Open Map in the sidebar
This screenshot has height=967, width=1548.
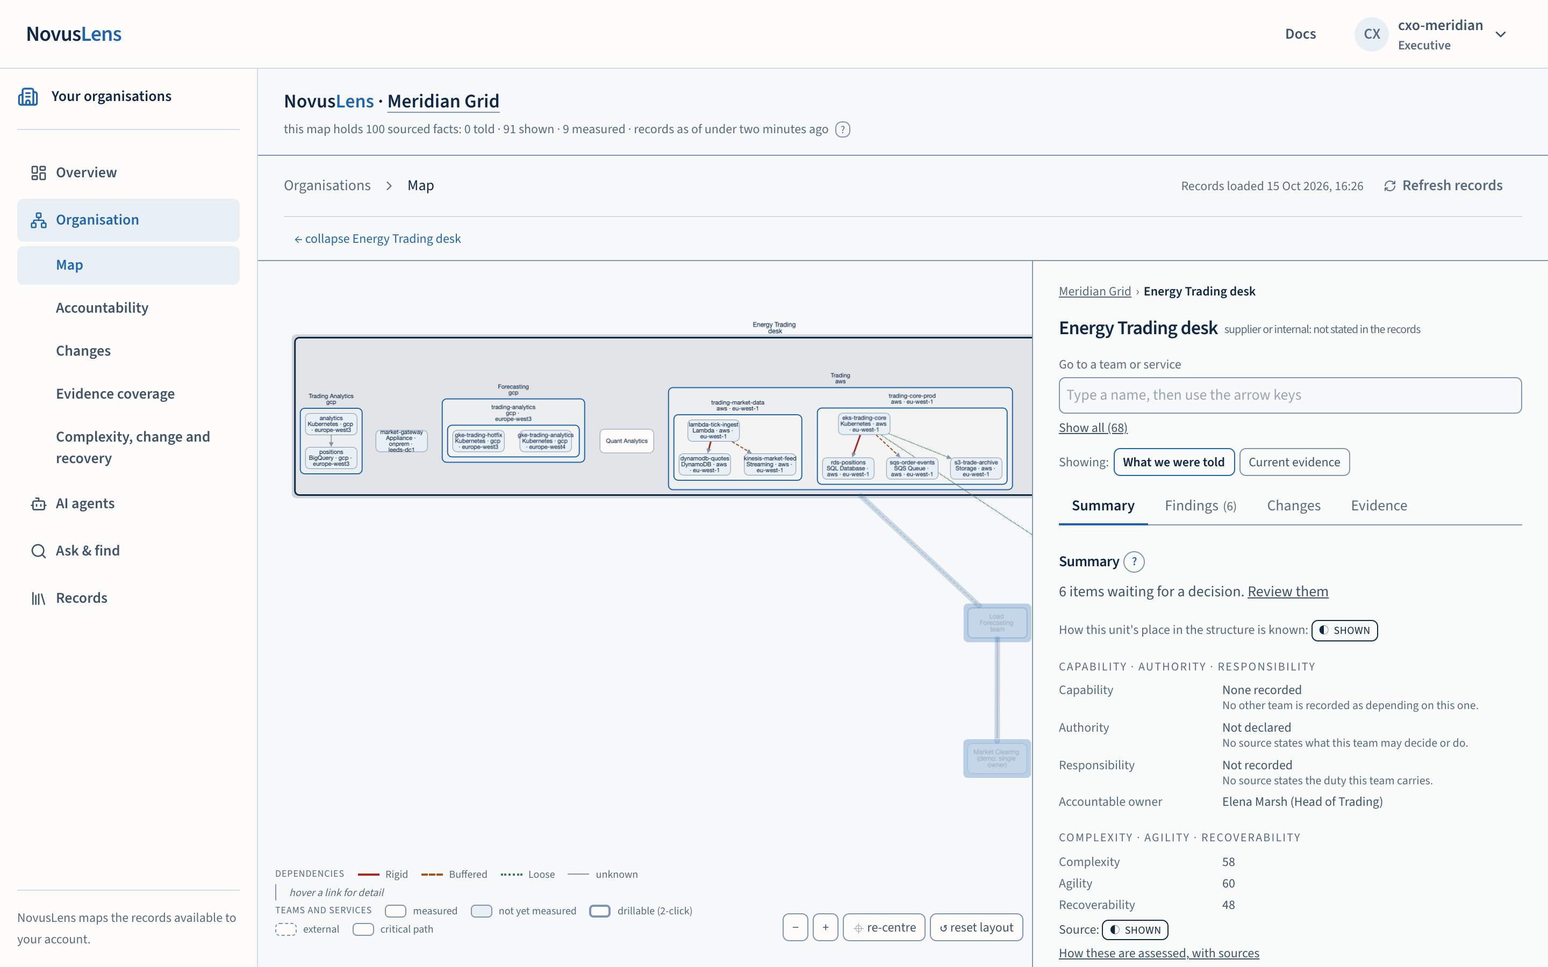coord(128,265)
